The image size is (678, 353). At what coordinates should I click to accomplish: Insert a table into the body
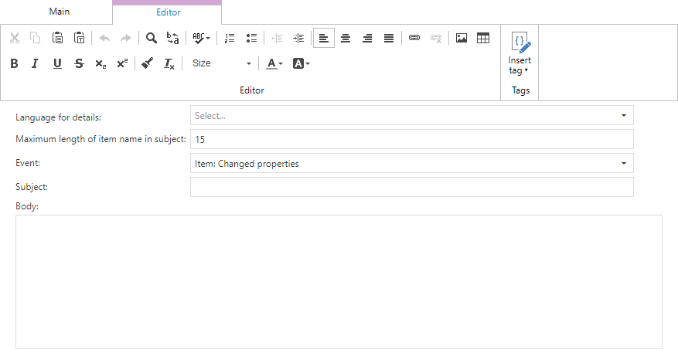(x=483, y=38)
